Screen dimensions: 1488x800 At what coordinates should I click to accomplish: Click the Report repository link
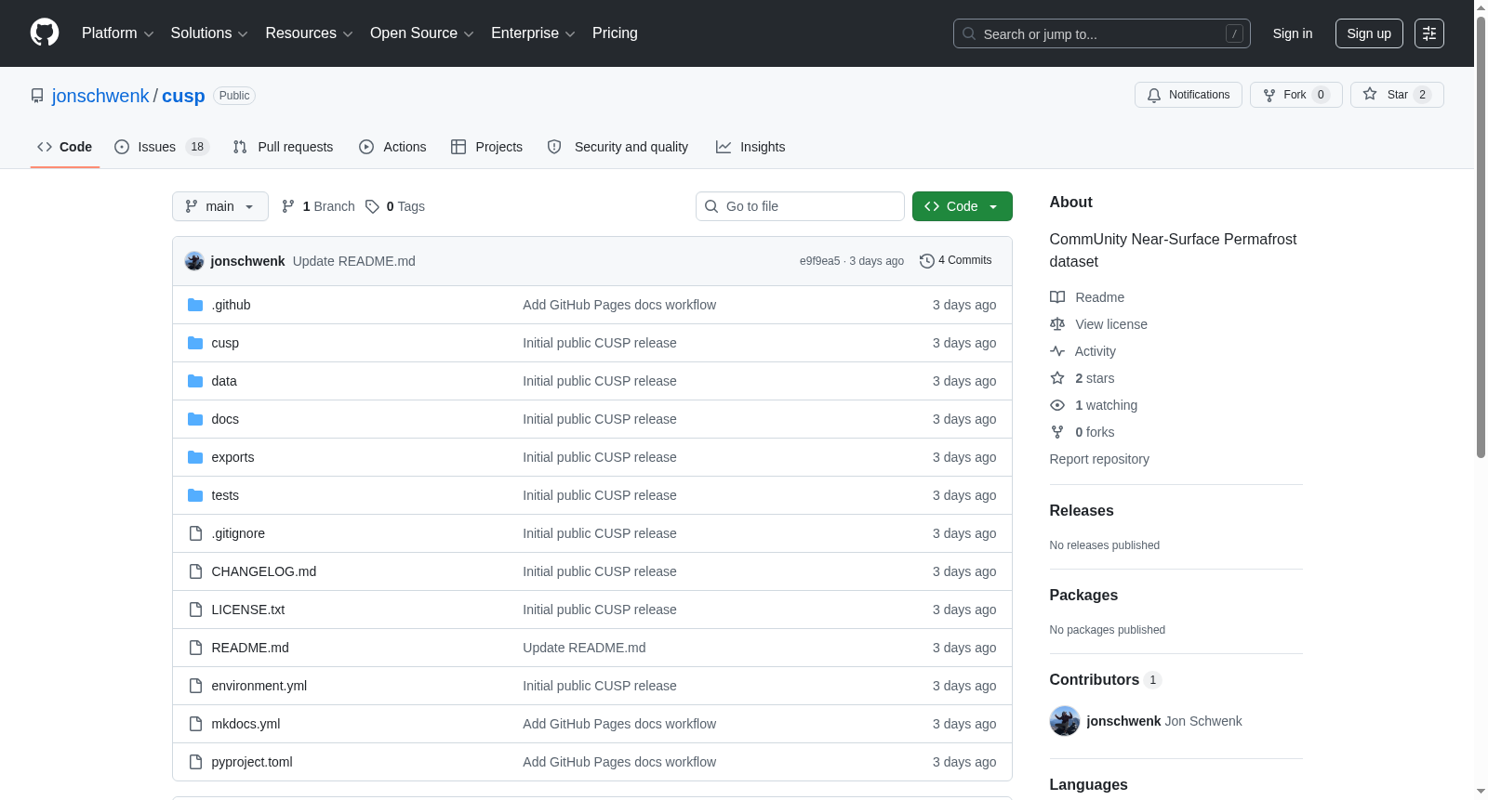point(1099,459)
